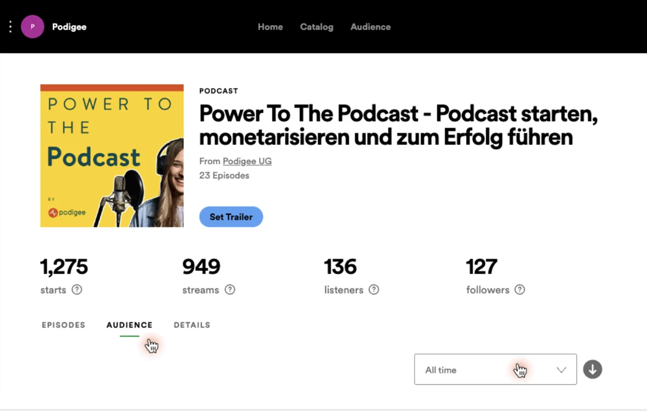Viewport: 647px width, 411px height.
Task: Open the three-dot menu at top left
Action: tap(10, 27)
